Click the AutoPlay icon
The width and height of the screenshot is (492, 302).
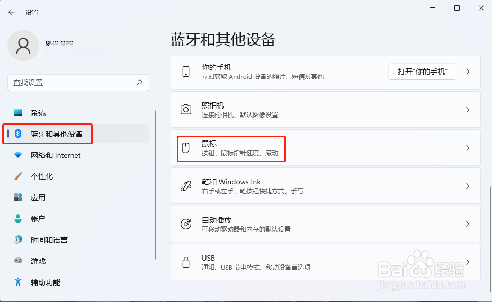[x=186, y=224]
